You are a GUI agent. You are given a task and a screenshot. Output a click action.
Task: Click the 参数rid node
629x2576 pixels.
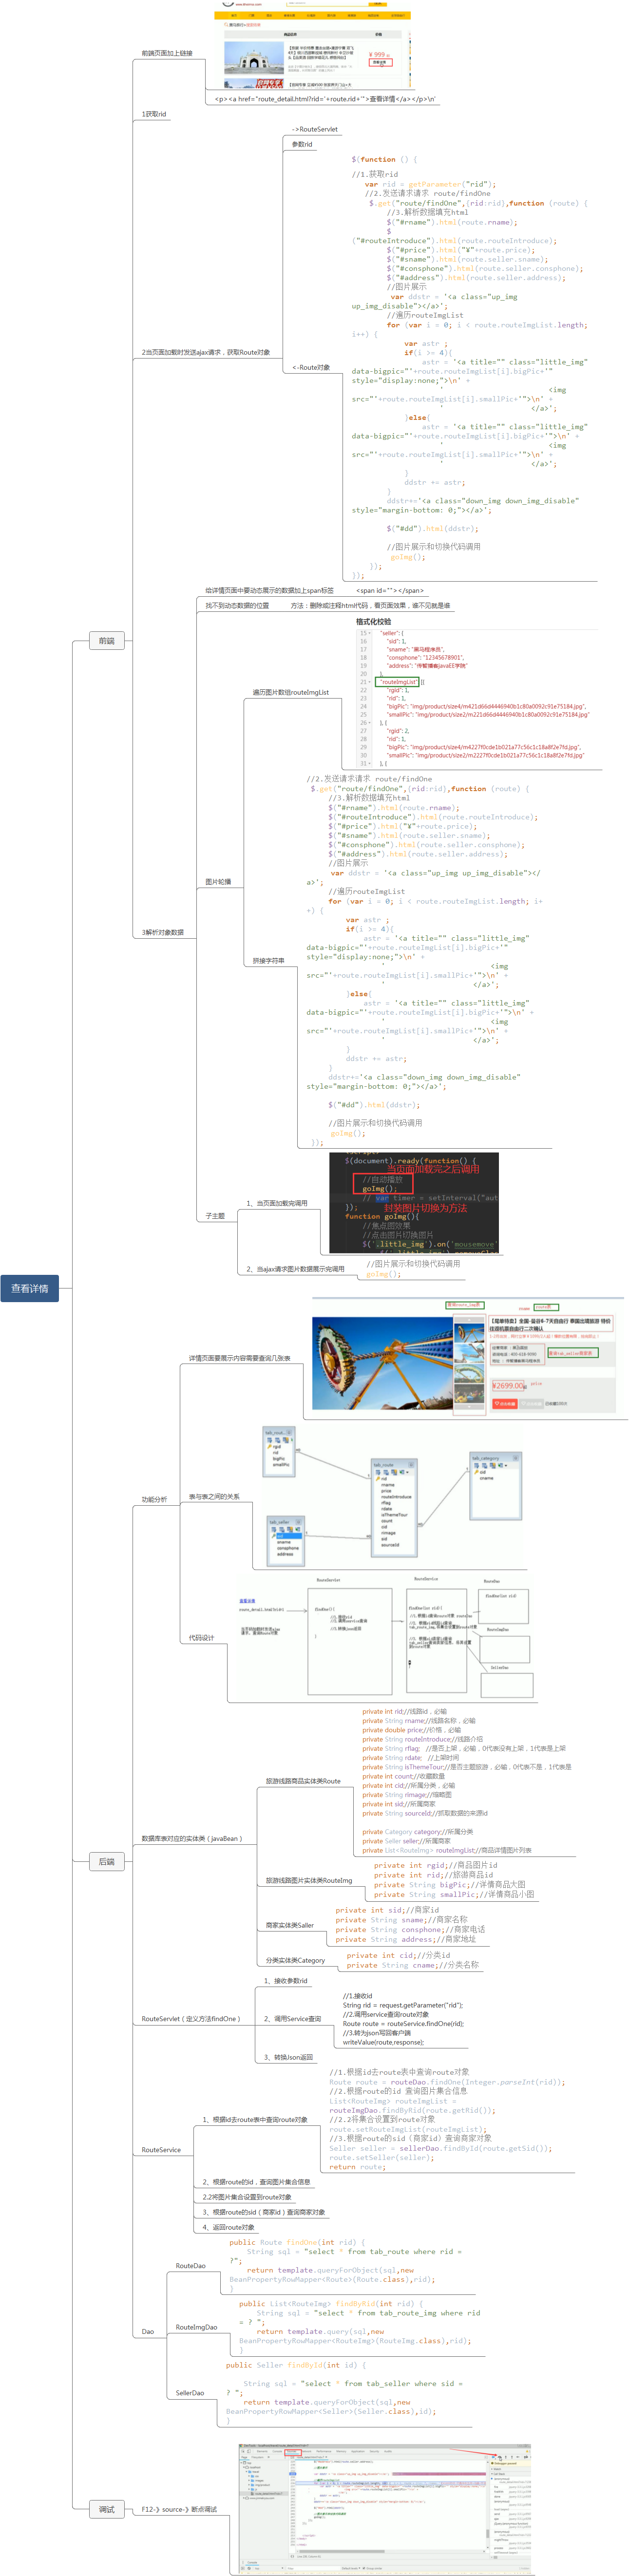pyautogui.click(x=302, y=144)
